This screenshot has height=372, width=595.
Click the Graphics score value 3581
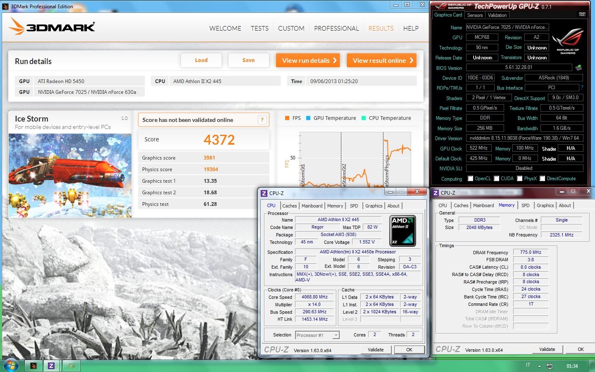(209, 158)
